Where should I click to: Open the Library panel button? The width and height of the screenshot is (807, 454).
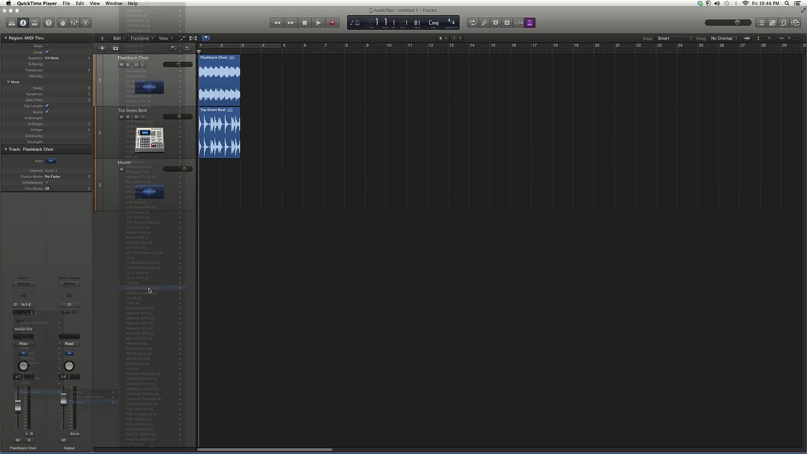pos(11,23)
